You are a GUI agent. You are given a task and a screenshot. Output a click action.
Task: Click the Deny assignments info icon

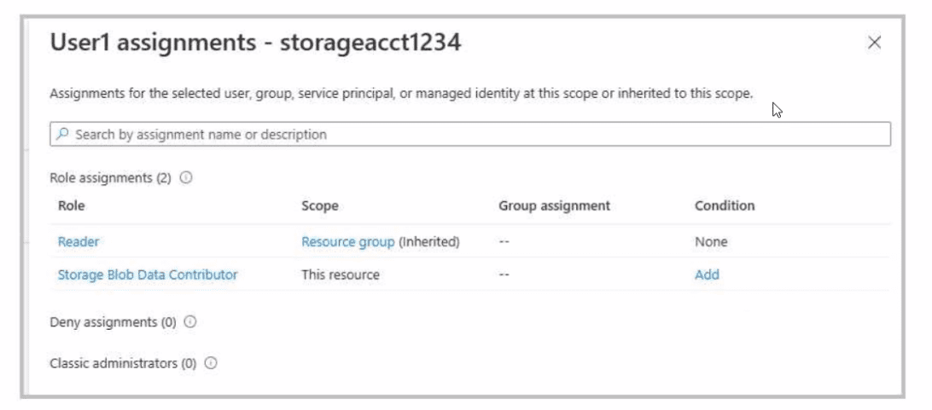tap(191, 323)
